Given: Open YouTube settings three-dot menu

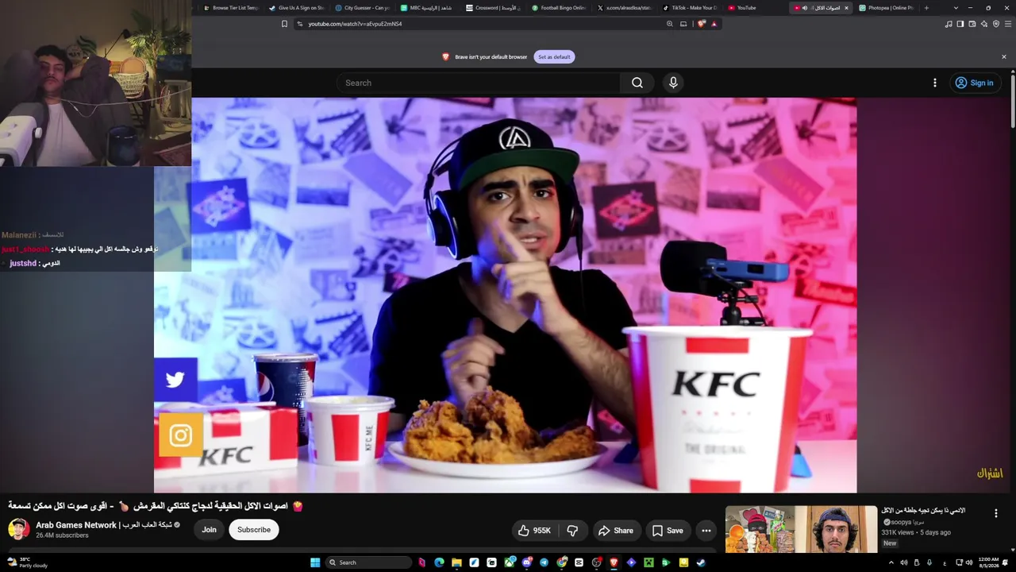Looking at the screenshot, I should pos(935,83).
